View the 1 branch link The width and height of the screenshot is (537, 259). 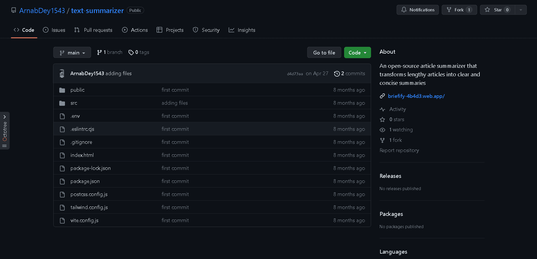pos(109,52)
